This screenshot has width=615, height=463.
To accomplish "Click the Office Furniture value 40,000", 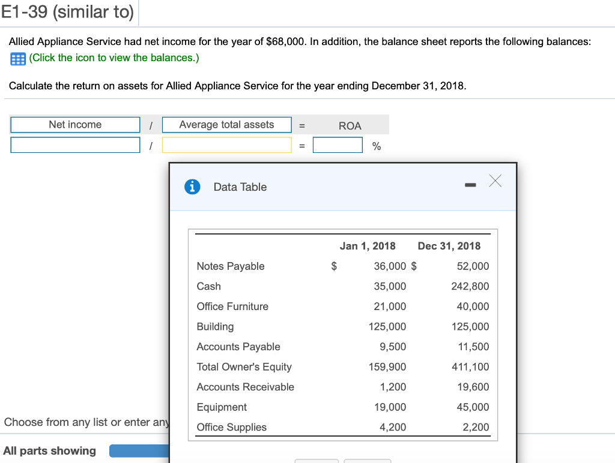I will click(x=473, y=306).
